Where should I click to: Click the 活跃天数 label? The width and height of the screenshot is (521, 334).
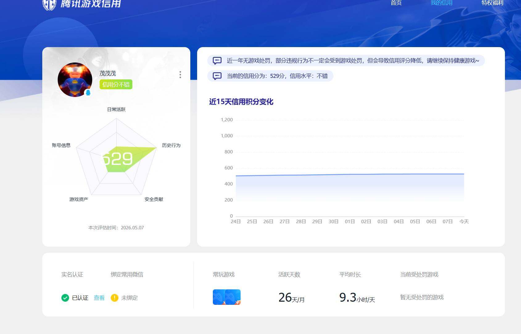289,274
